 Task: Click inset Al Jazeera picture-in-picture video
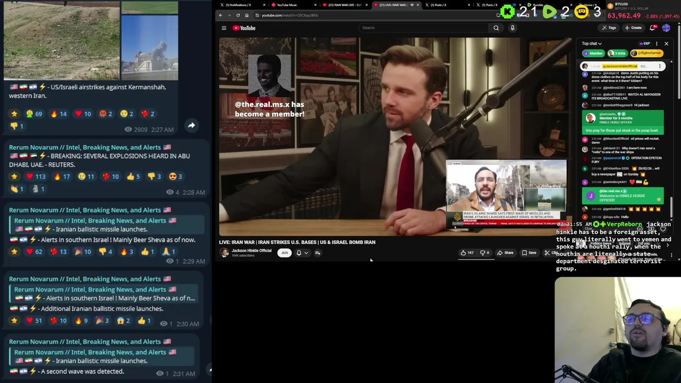pyautogui.click(x=506, y=194)
